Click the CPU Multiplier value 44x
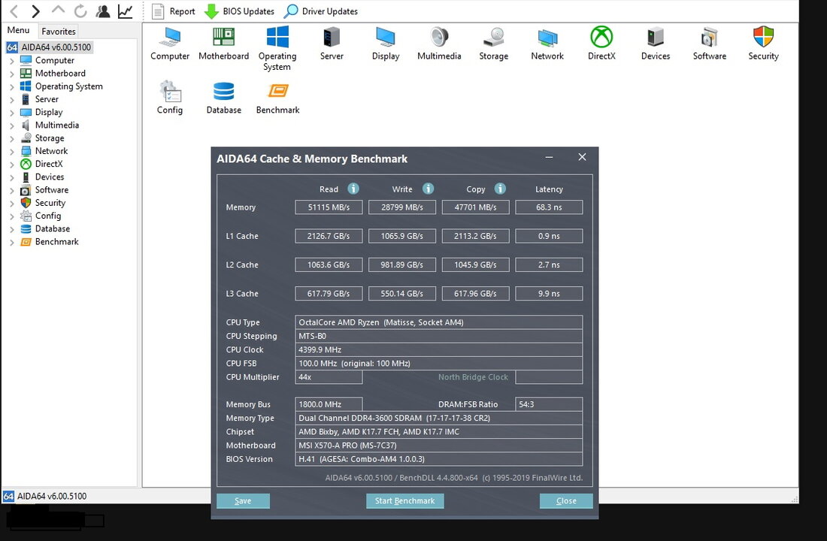827x541 pixels. click(329, 377)
